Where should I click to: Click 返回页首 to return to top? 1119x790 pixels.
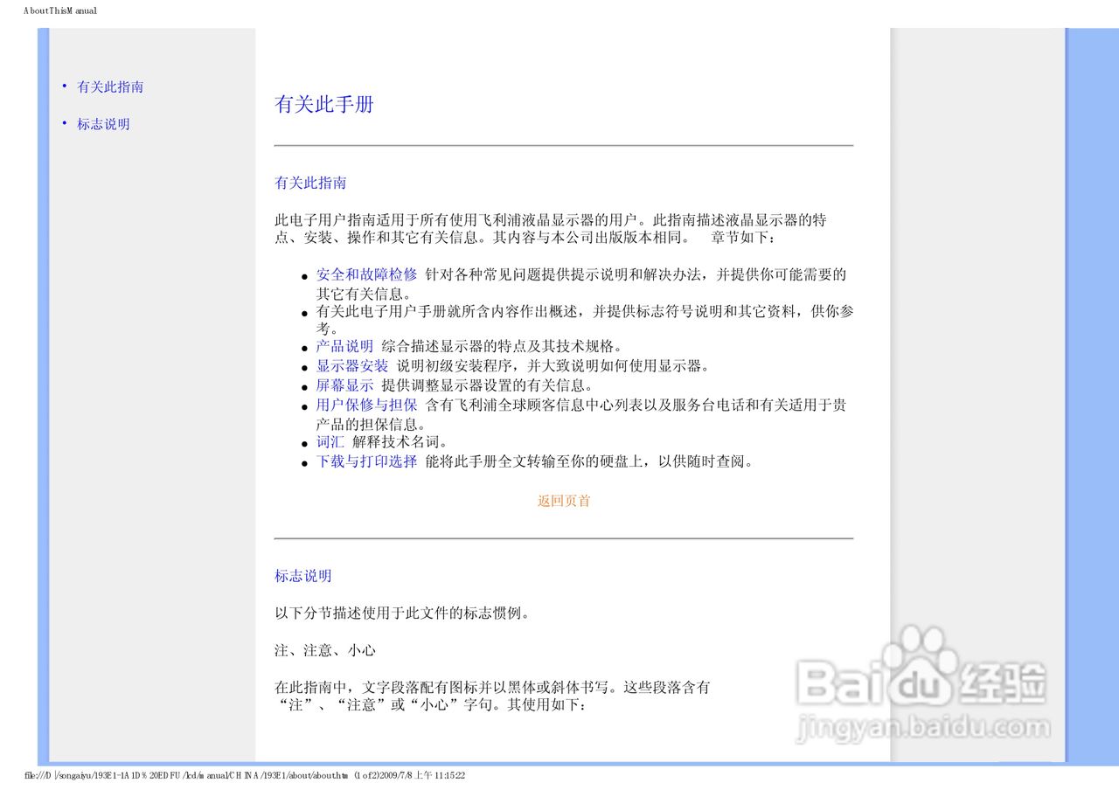(x=562, y=501)
